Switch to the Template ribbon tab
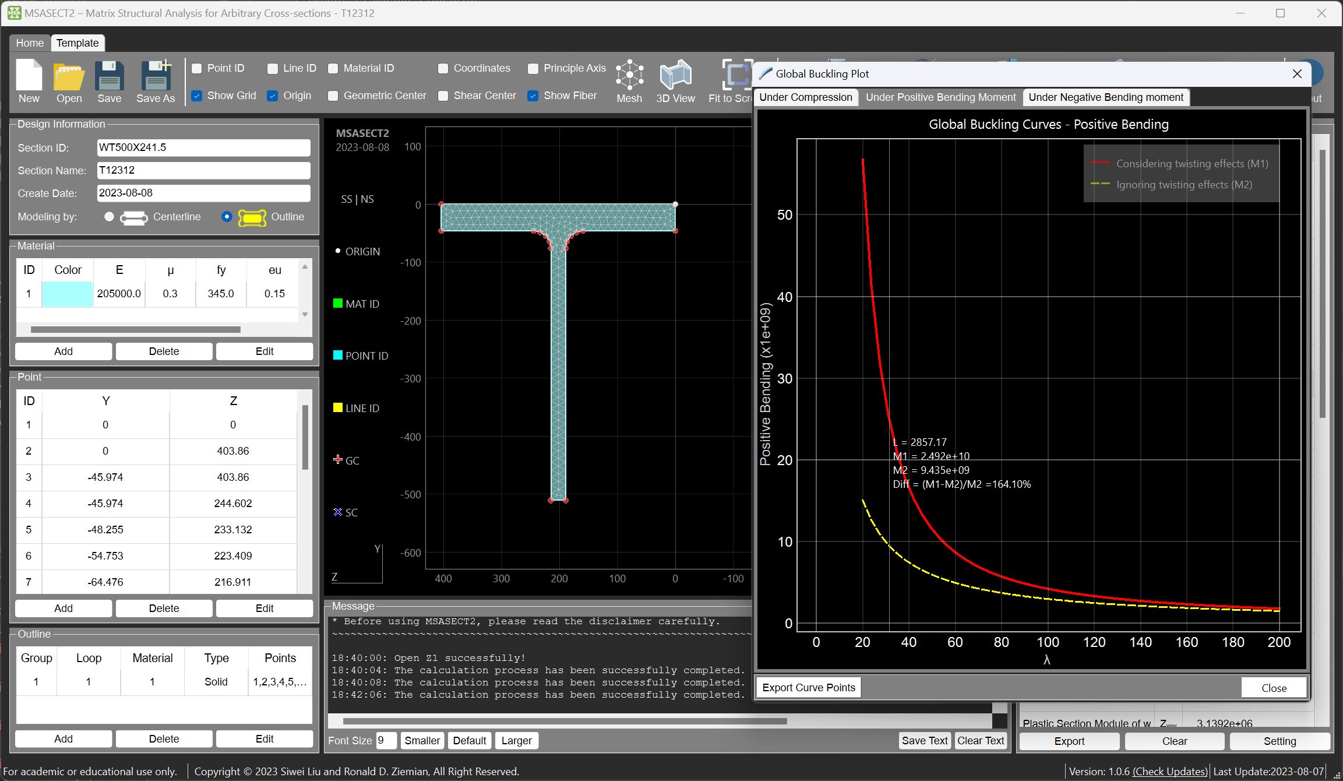The image size is (1343, 781). coord(77,43)
